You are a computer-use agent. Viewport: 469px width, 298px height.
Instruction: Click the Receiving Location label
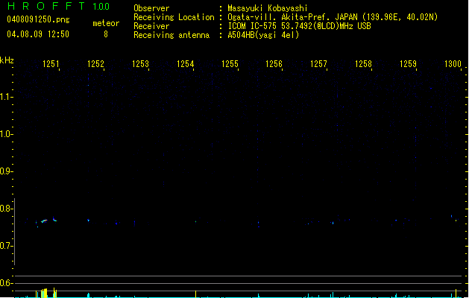[174, 17]
